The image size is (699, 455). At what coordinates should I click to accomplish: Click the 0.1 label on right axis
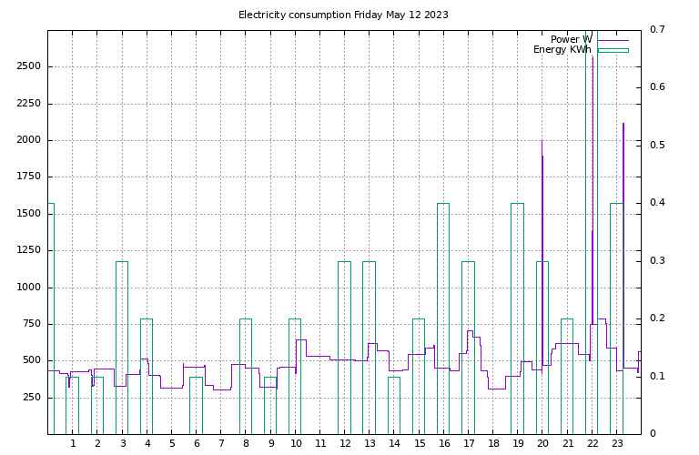(x=657, y=376)
